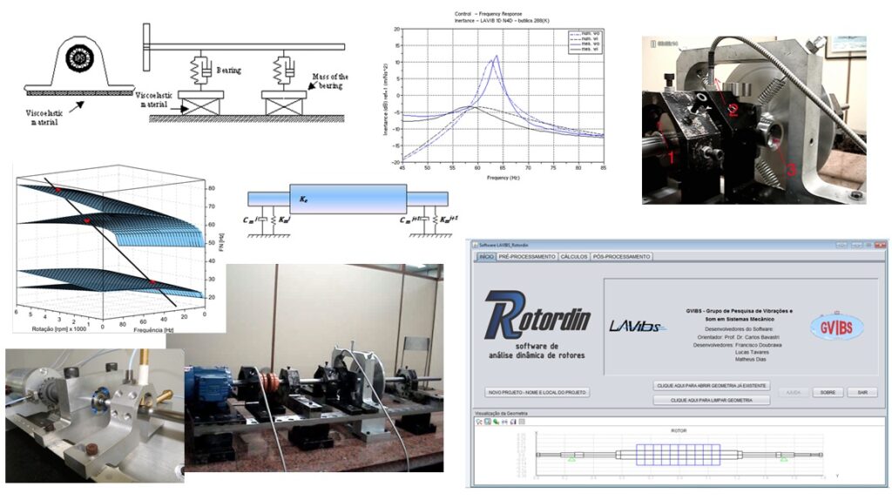Click the button to open existing geometry

click(x=712, y=385)
